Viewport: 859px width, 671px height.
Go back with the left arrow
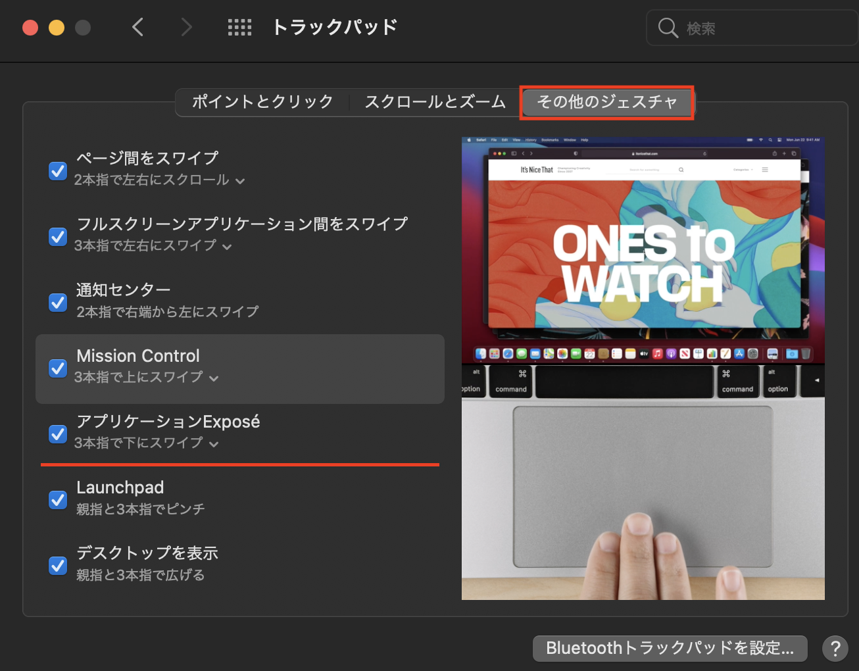pyautogui.click(x=137, y=27)
